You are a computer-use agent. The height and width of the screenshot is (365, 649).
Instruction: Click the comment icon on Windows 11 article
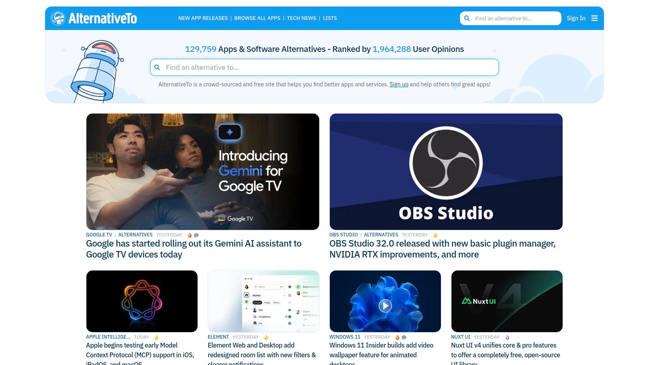404,337
